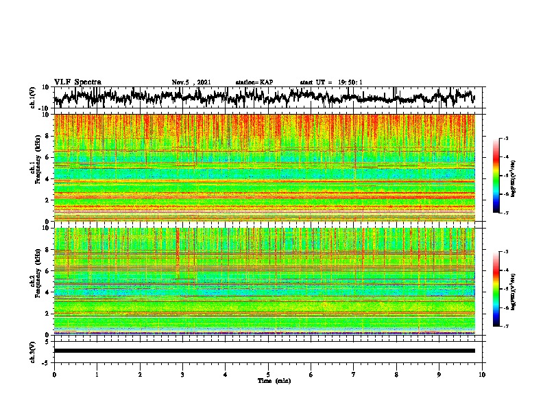This screenshot has height=420, width=543.
Task: Click time axis tick label "8"
Action: point(396,375)
